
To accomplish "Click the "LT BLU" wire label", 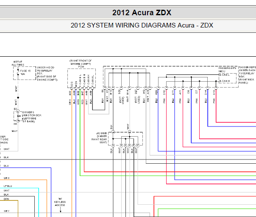I will (8, 186).
